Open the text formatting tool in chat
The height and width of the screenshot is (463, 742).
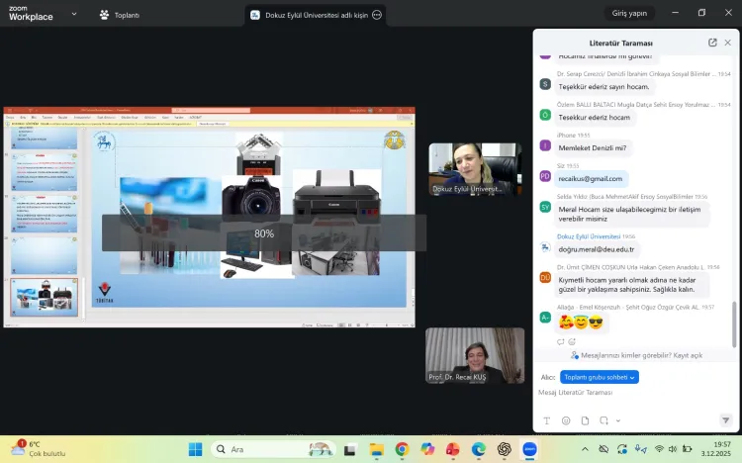point(546,419)
